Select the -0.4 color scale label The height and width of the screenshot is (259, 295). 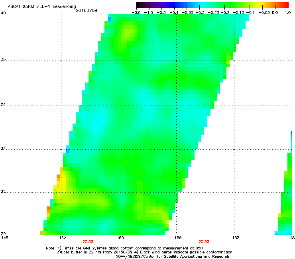(x=174, y=13)
